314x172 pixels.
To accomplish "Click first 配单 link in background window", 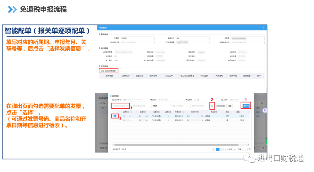I will (258, 112).
